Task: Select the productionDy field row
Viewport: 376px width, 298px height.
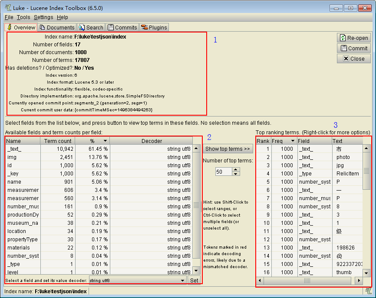Action: coord(99,214)
